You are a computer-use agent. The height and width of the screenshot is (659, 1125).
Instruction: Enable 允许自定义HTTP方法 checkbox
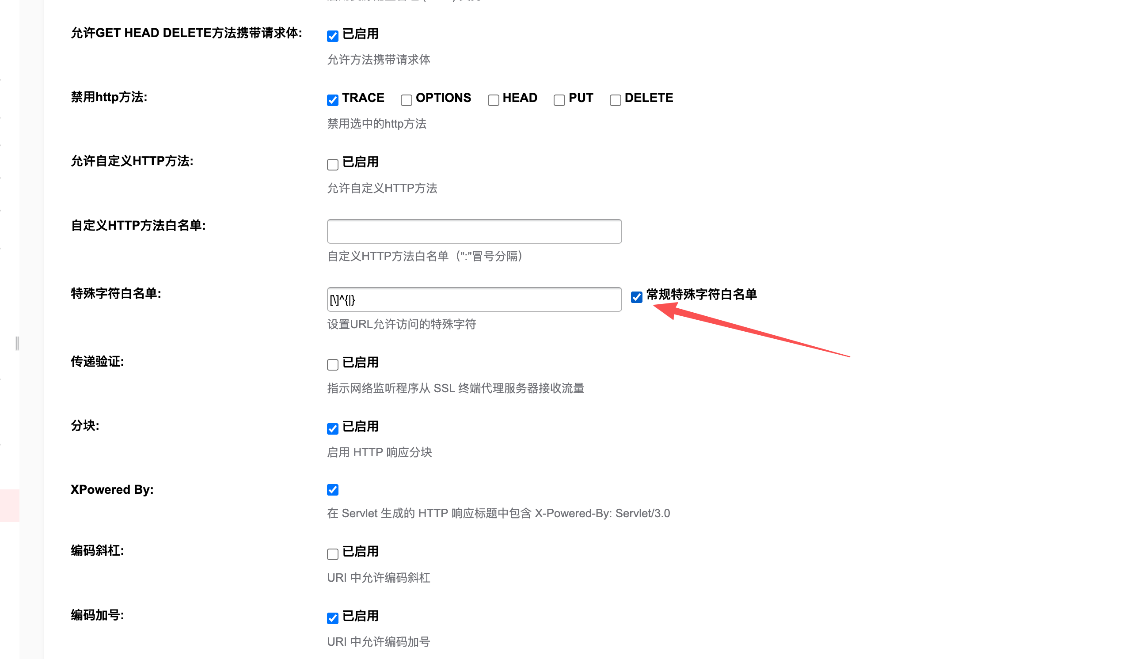333,165
